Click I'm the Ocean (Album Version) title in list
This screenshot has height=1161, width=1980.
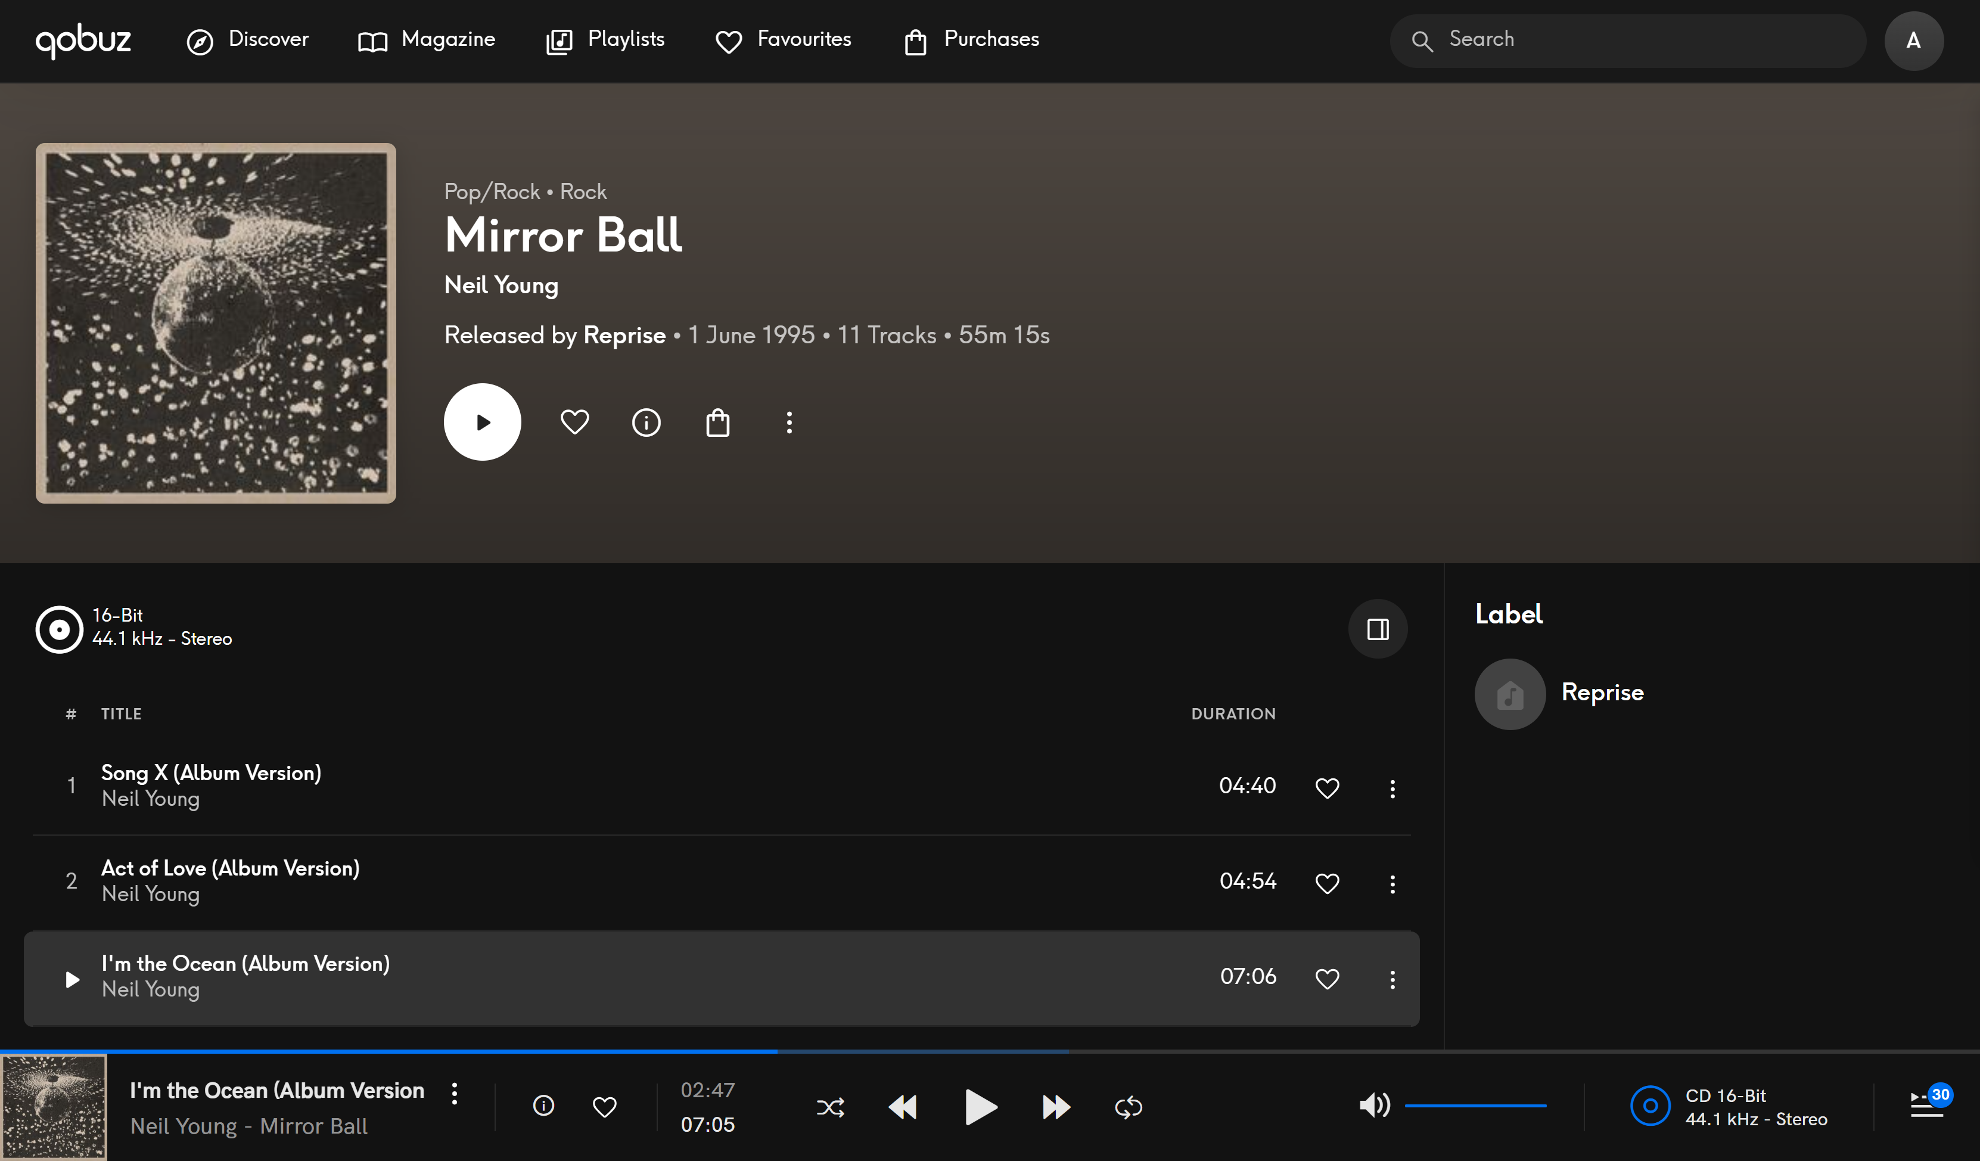(x=246, y=964)
